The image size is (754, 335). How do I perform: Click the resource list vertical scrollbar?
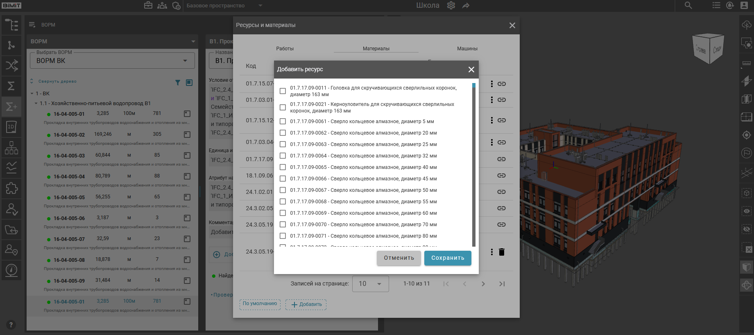click(x=473, y=164)
